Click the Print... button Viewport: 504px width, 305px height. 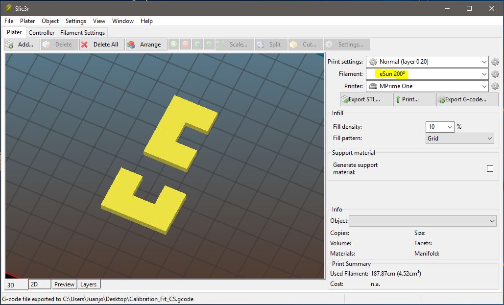414,99
